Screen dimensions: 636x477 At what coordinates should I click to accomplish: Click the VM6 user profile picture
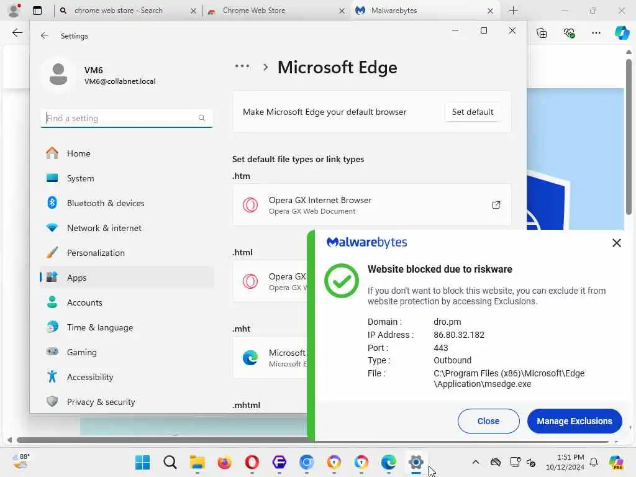coord(58,75)
